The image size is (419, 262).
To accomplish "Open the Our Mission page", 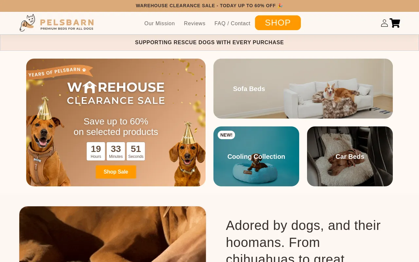I will point(159,24).
